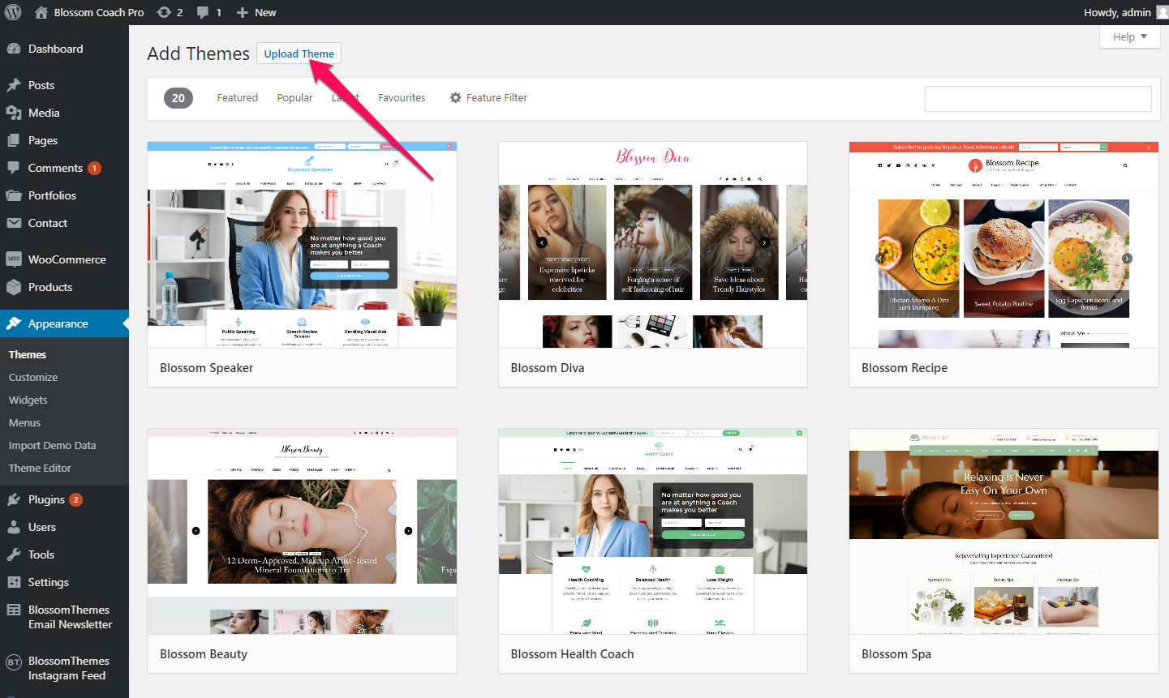Image resolution: width=1169 pixels, height=698 pixels.
Task: Open the Blossom Spa theme preview thumbnail
Action: pyautogui.click(x=1004, y=531)
